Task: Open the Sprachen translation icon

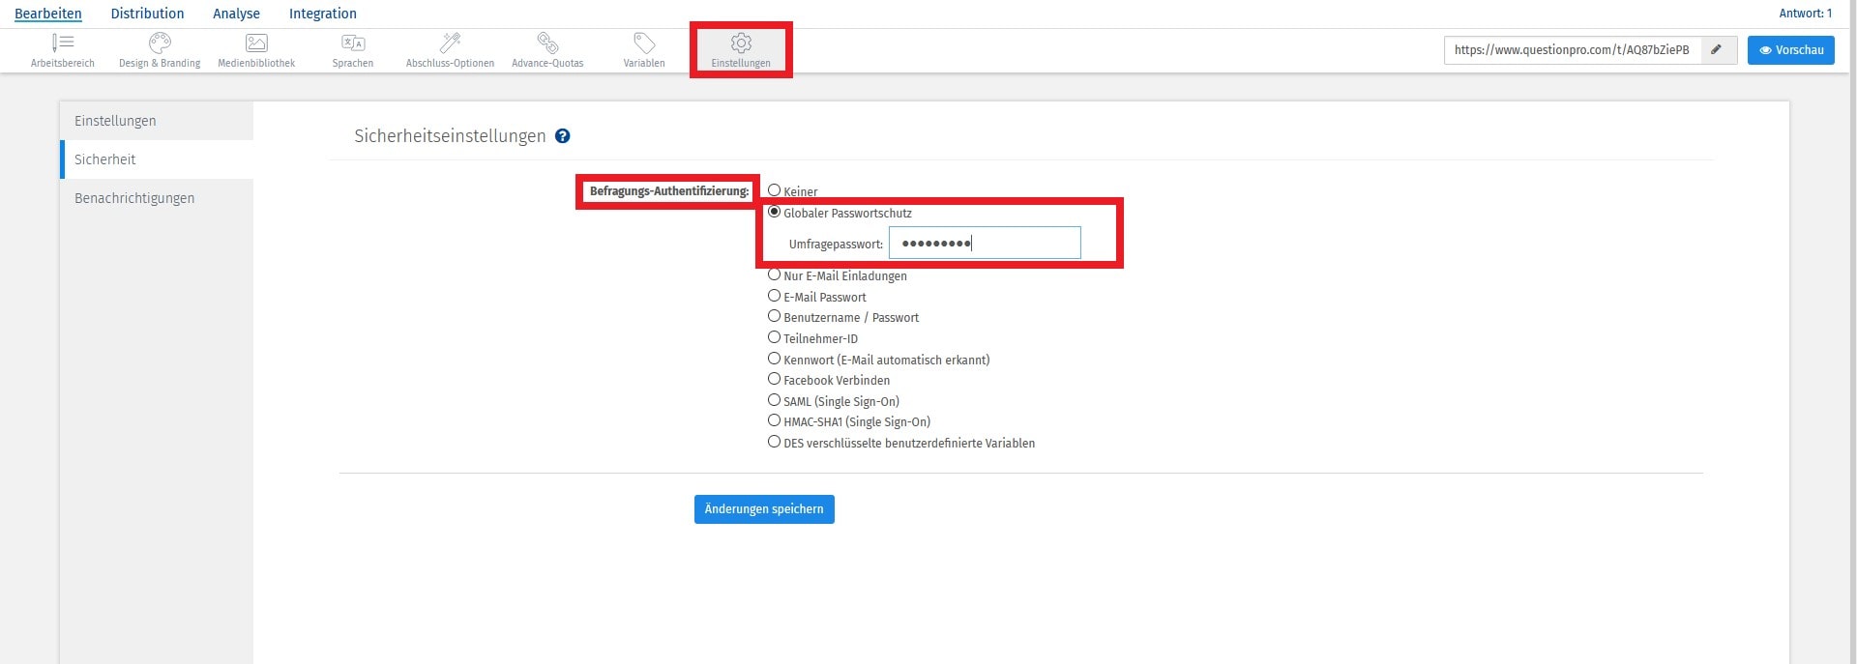Action: point(353,43)
